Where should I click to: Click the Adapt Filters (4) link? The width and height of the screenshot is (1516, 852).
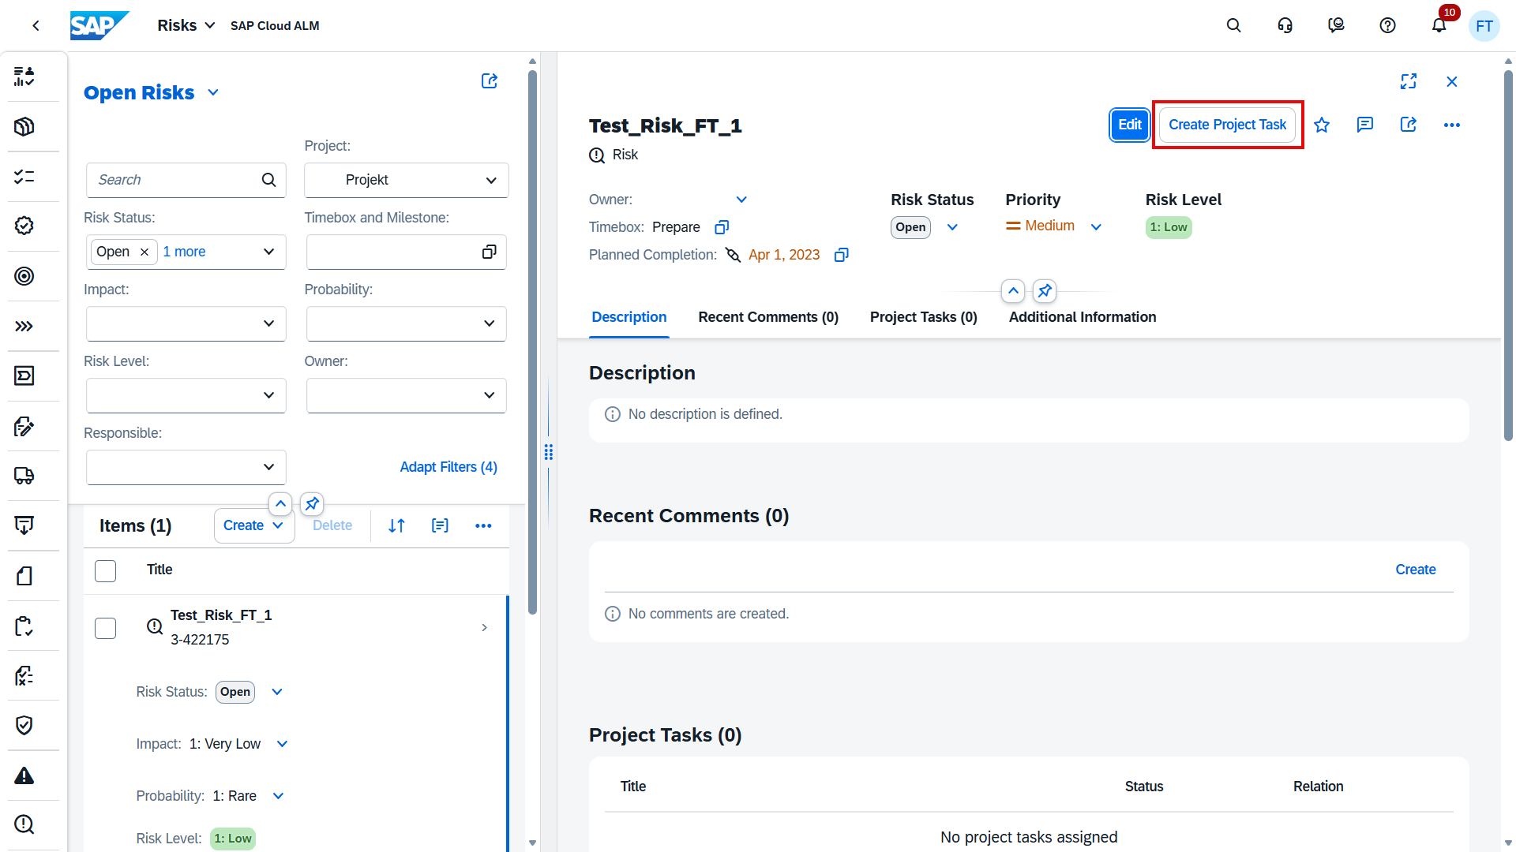pos(448,467)
